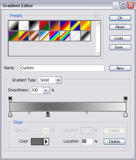The height and width of the screenshot is (160, 136).
Task: Click the gray Color swatch
Action: pyautogui.click(x=37, y=142)
